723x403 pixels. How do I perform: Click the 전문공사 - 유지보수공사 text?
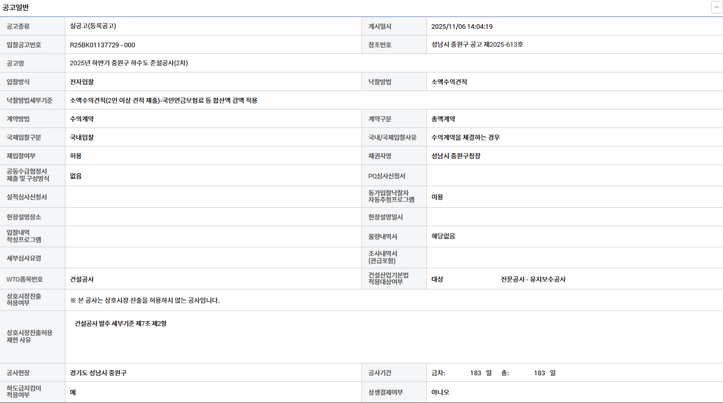click(533, 280)
